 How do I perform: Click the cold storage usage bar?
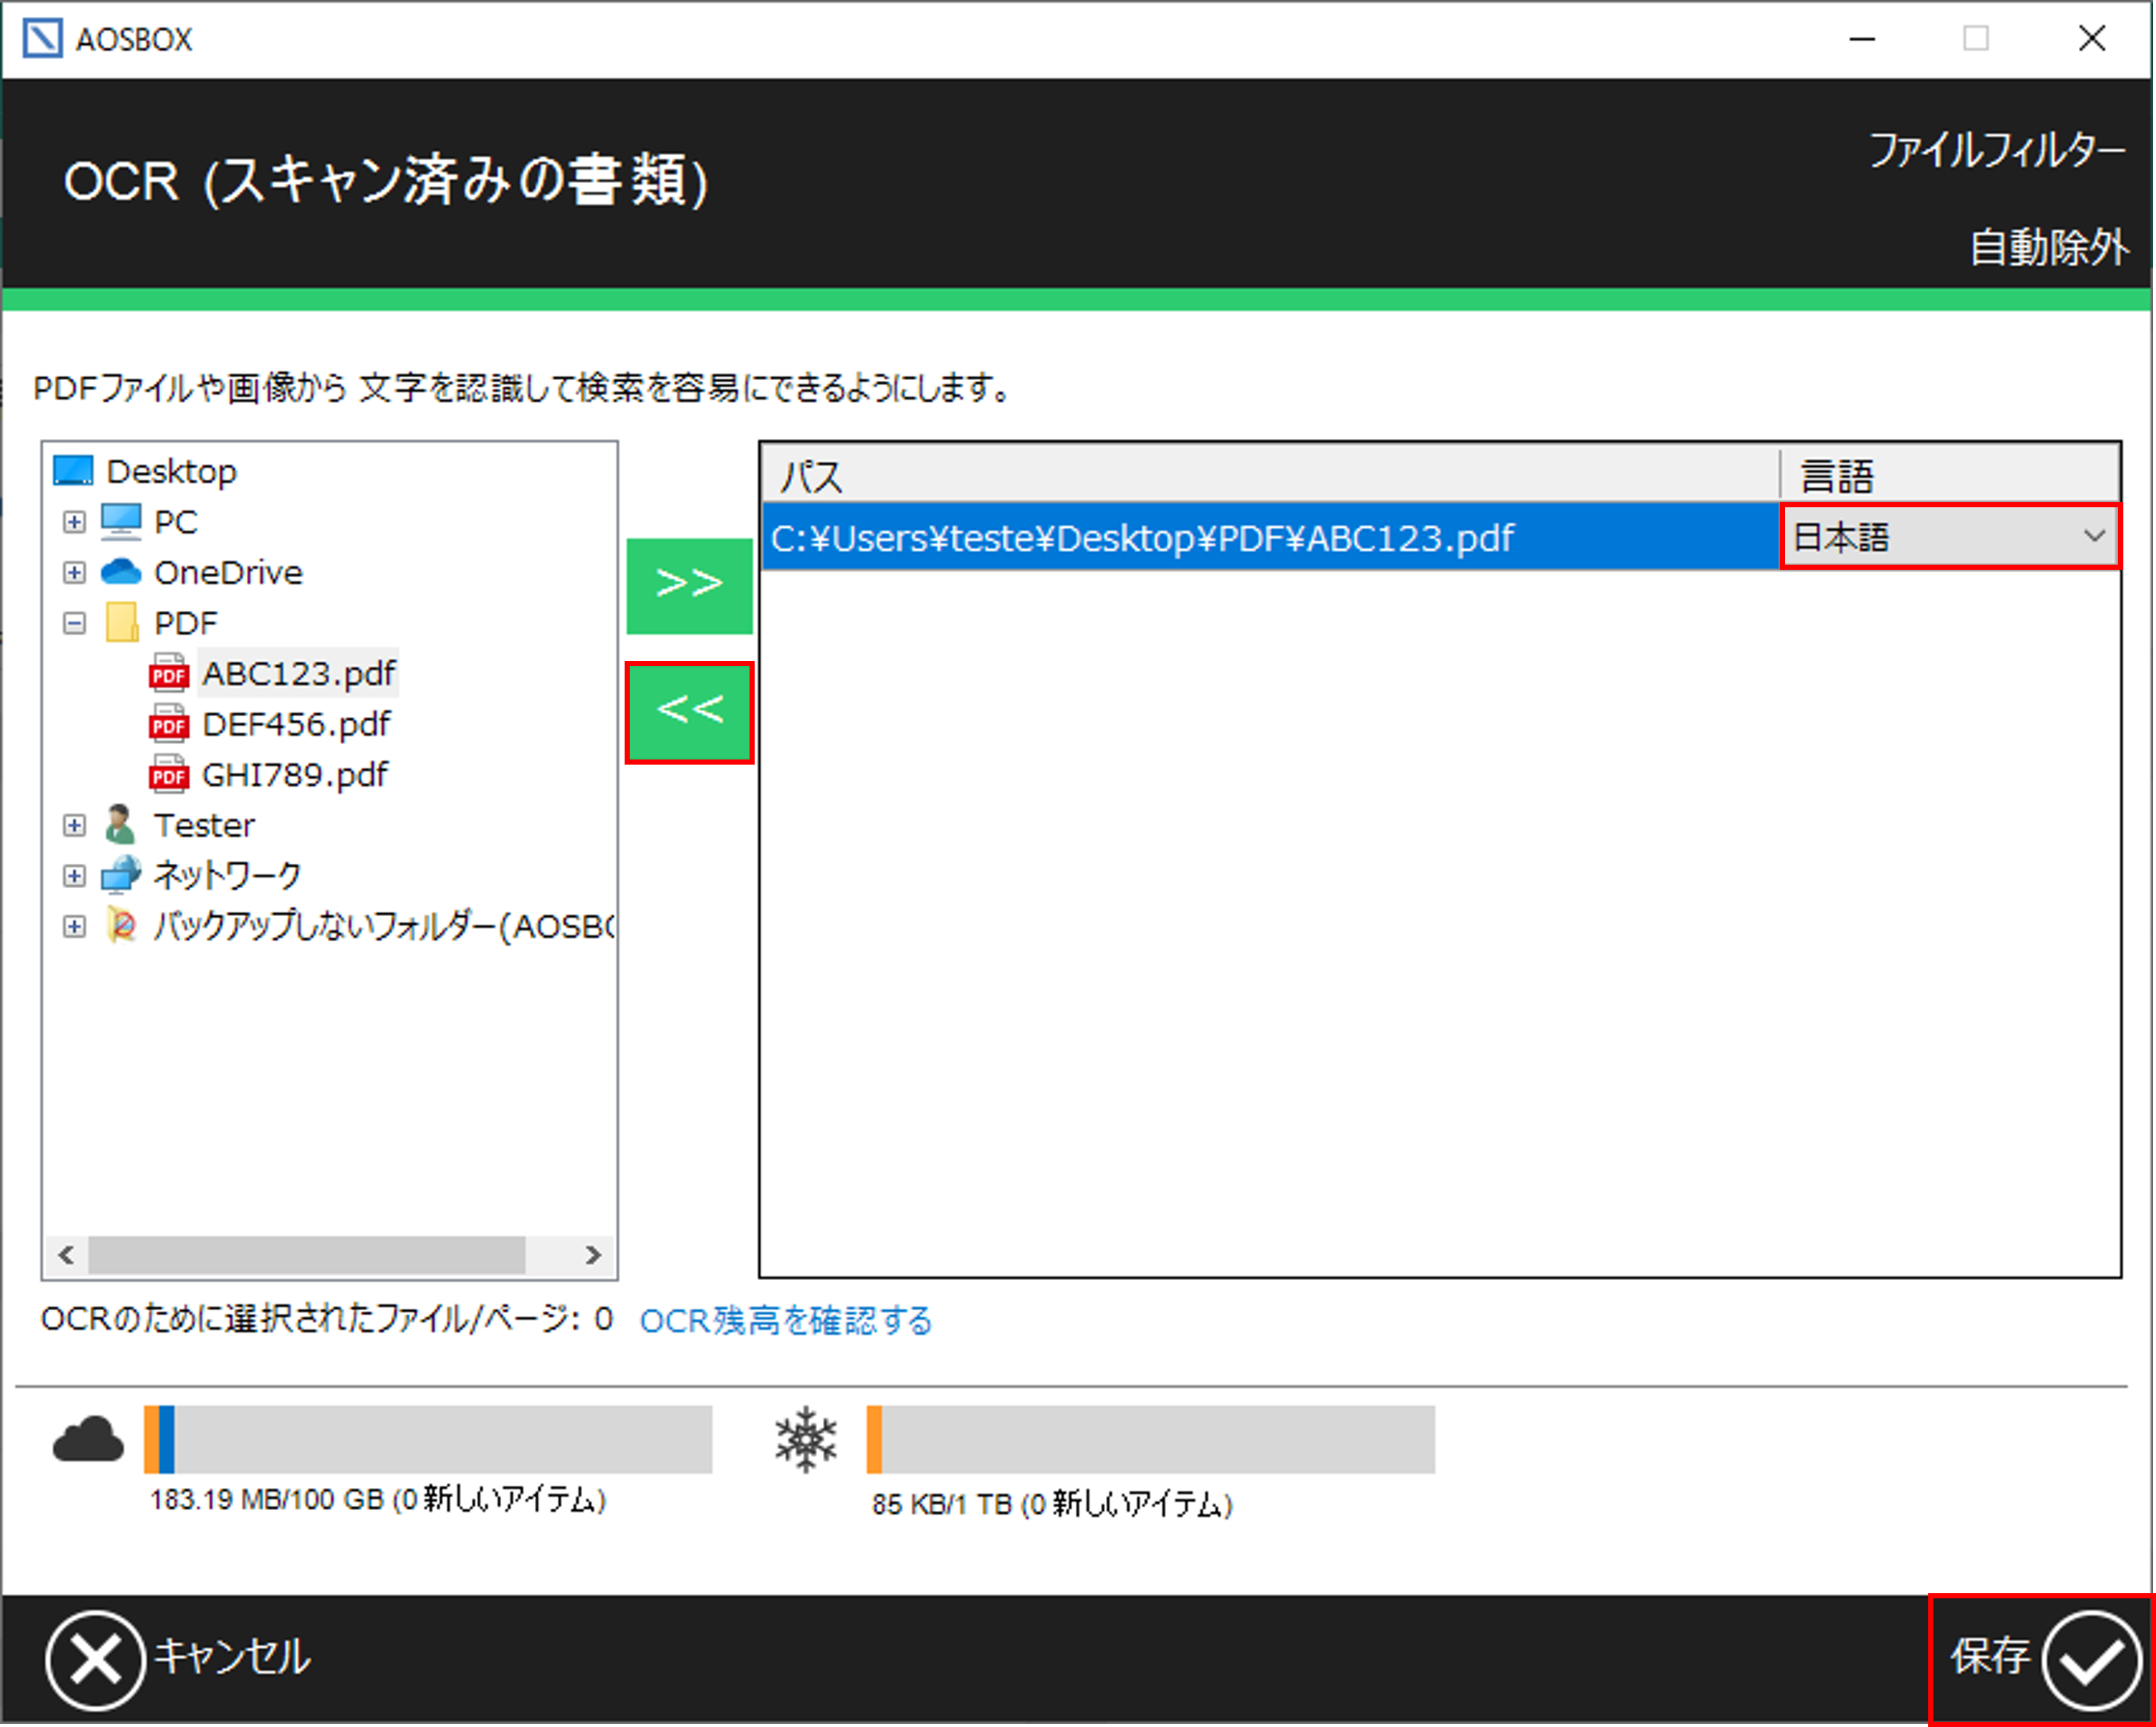1151,1439
